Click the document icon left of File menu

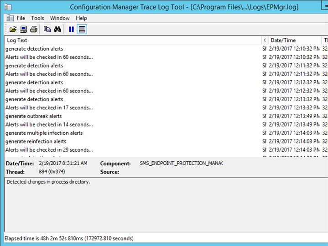click(10, 18)
